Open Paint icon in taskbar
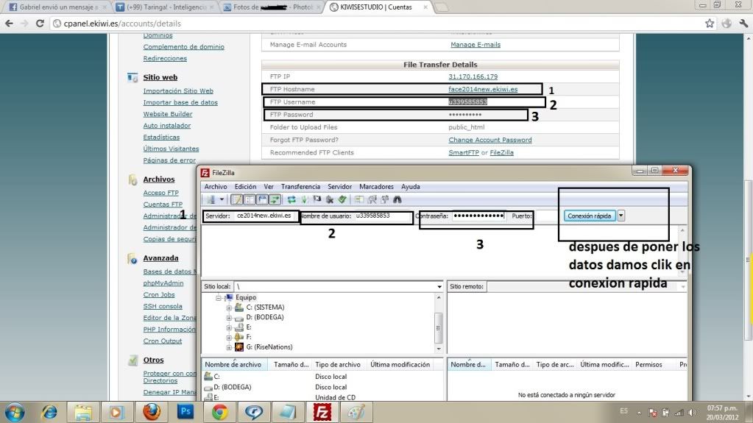Viewport: 753px width, 423px height. [356, 412]
